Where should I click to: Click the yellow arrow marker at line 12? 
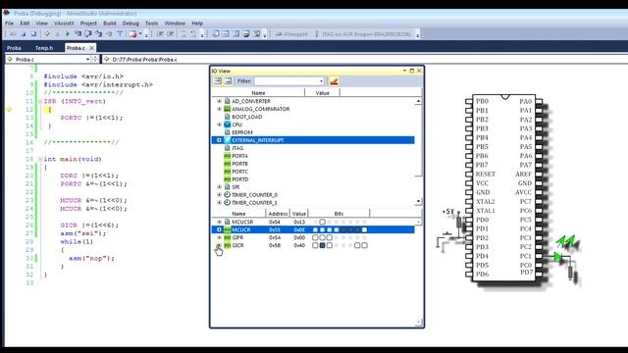[9, 109]
